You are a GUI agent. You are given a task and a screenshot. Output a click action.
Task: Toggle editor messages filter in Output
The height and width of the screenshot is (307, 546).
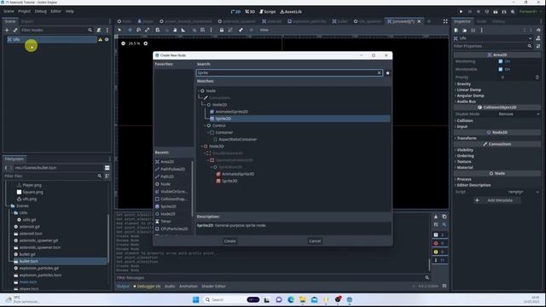(x=440, y=260)
